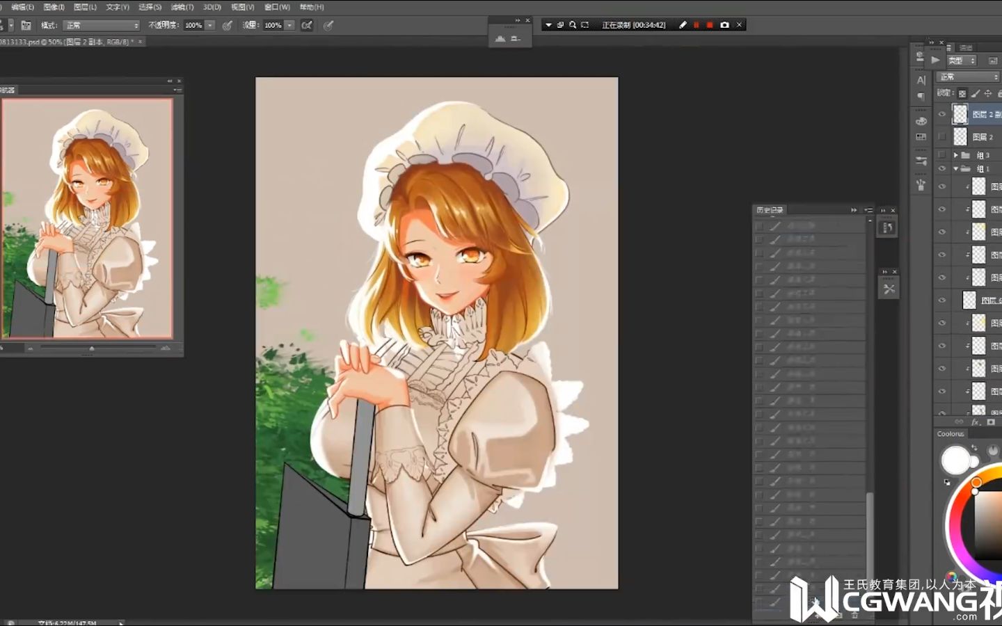Open the 图层(L) menu
The height and width of the screenshot is (626, 1002).
pos(85,7)
